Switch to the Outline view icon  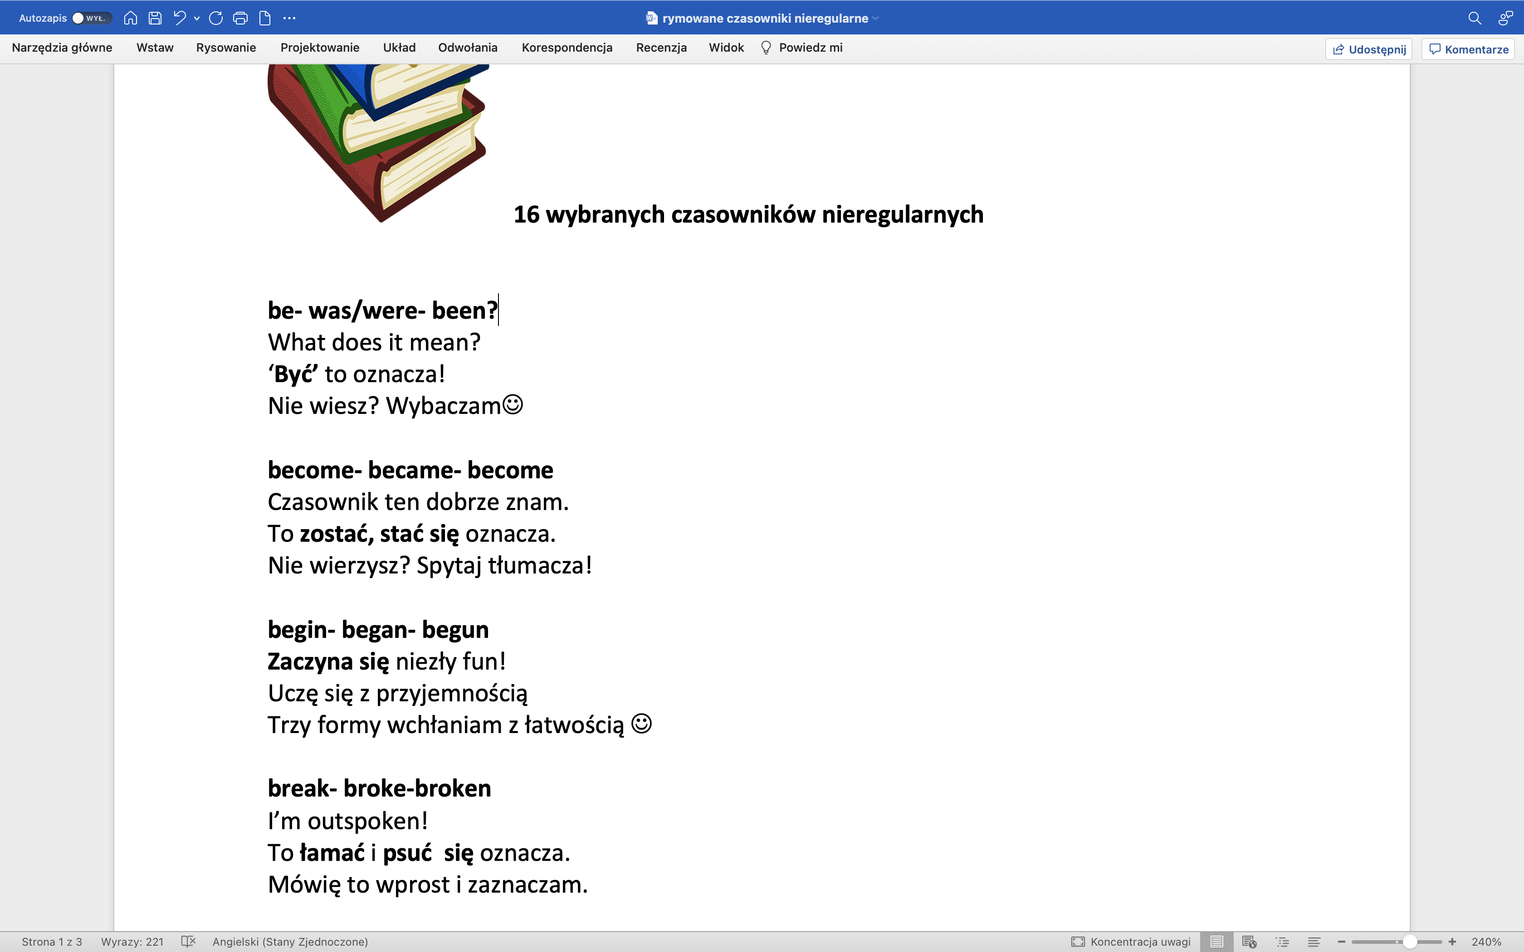[1282, 941]
